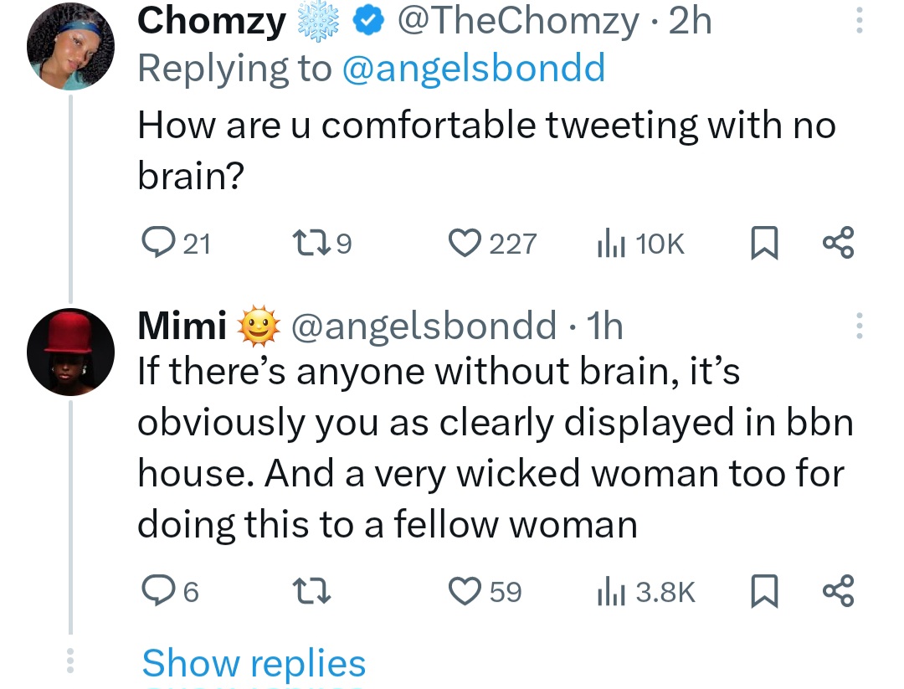Expand the thread with Show replies
The width and height of the screenshot is (904, 689).
pyautogui.click(x=254, y=663)
